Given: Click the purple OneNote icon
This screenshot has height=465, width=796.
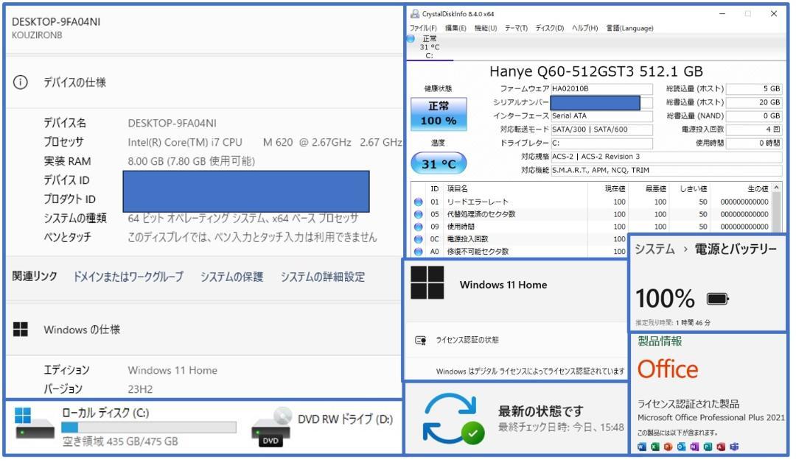Looking at the screenshot, I should 694,447.
